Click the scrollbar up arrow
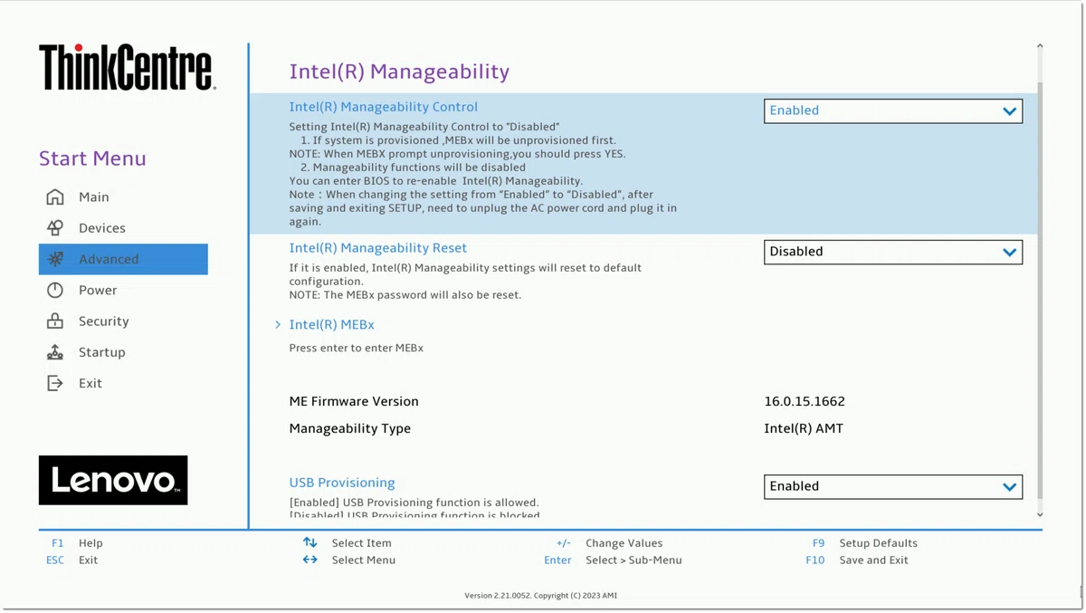Viewport: 1086px width, 613px height. coord(1040,46)
